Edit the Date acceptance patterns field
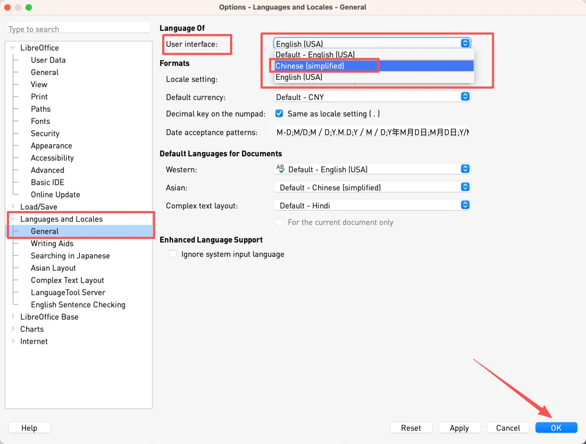 point(372,132)
